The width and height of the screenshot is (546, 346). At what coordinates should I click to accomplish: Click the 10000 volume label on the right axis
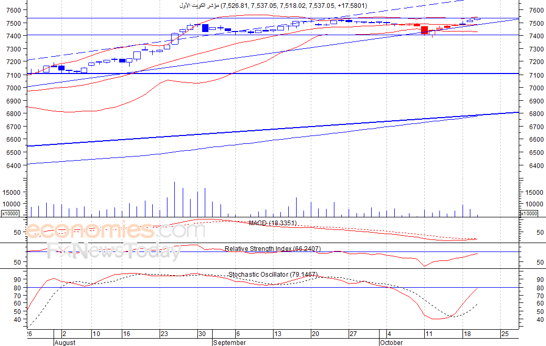click(534, 204)
